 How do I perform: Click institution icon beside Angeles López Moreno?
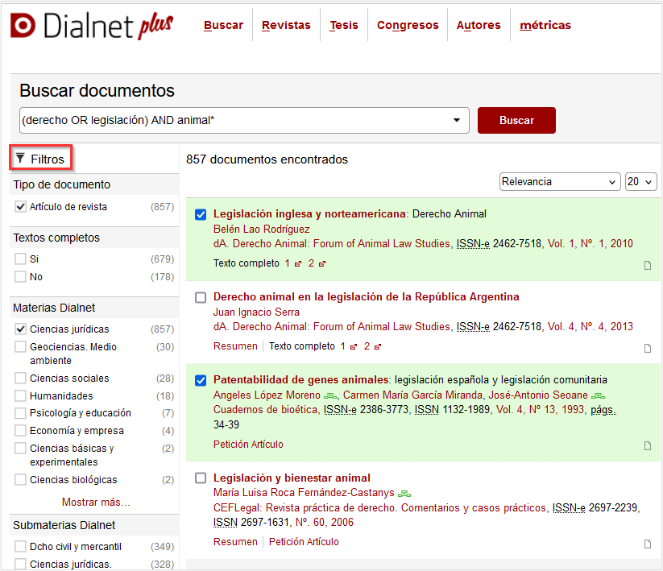330,396
